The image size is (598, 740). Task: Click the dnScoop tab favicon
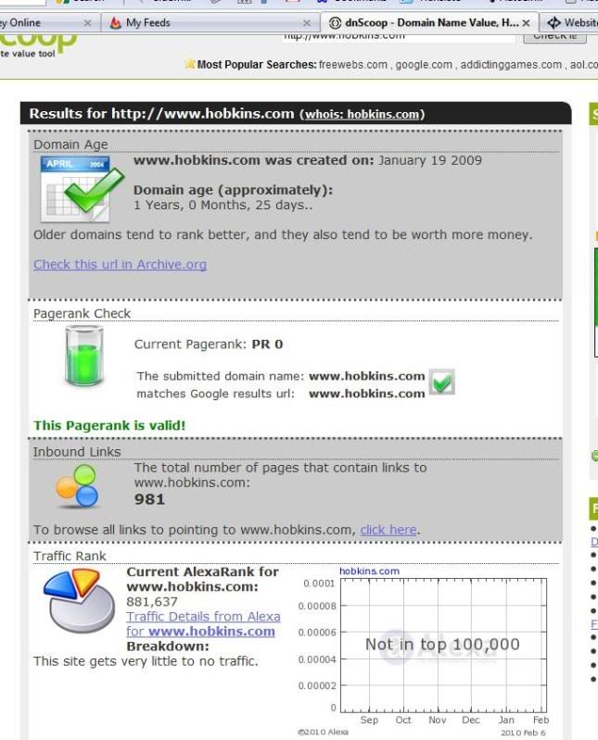pos(335,22)
